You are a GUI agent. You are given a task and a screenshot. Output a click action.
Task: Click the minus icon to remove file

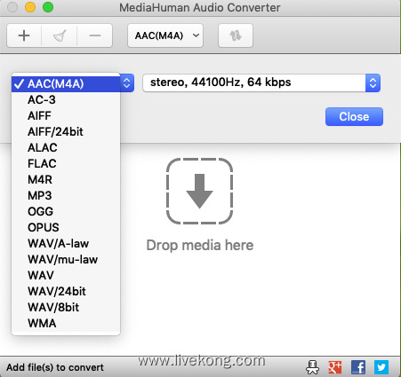(x=95, y=35)
